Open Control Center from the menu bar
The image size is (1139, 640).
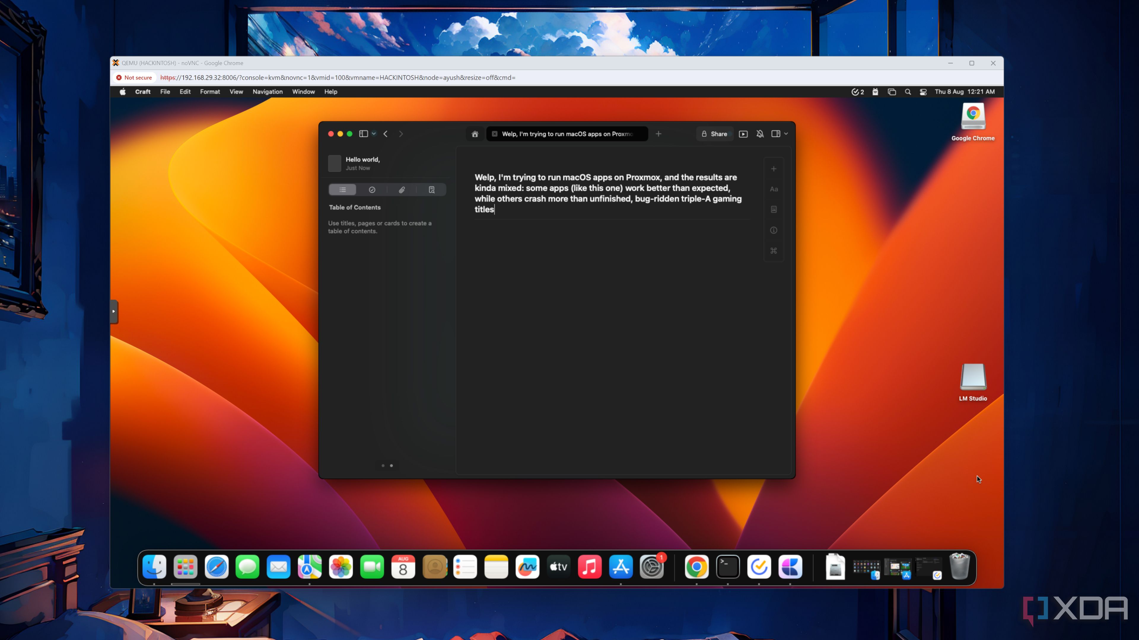tap(923, 92)
